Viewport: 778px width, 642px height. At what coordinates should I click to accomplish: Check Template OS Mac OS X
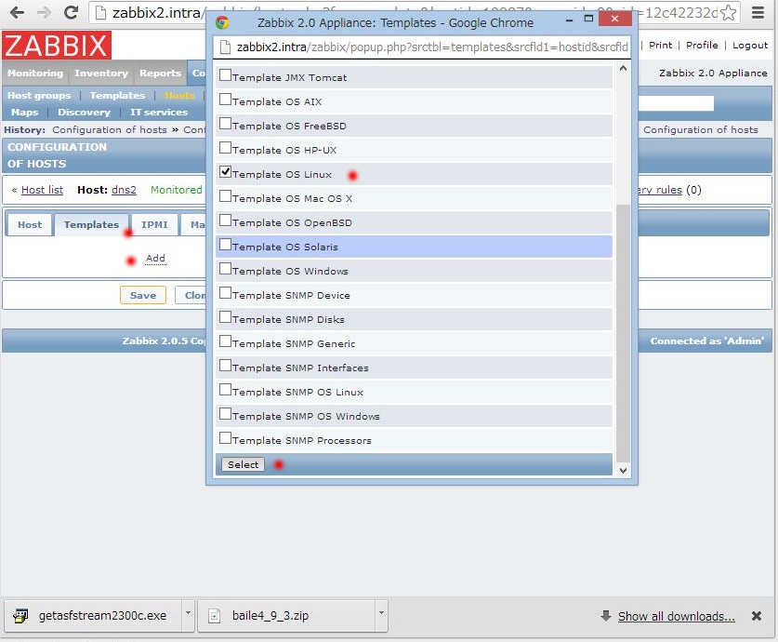click(225, 196)
